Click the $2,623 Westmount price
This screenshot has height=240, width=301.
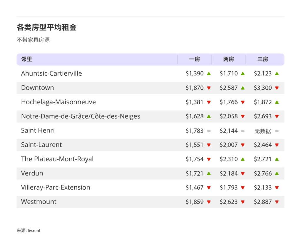click(229, 202)
